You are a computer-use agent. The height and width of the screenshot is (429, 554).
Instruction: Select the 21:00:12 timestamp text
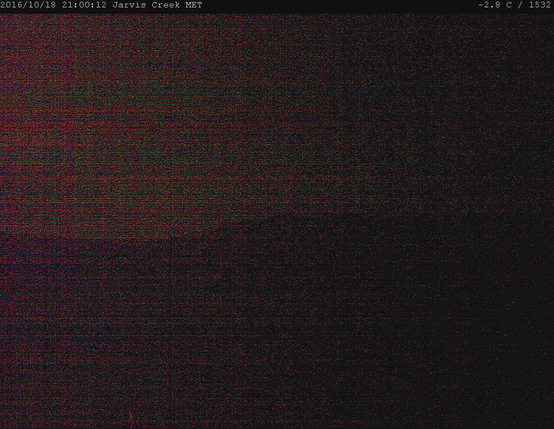tap(84, 5)
